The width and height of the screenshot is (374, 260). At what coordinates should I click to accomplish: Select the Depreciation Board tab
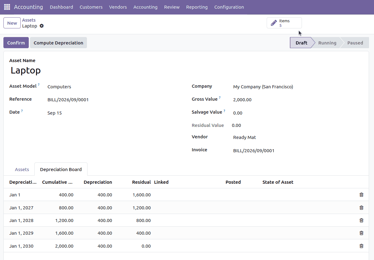point(61,170)
